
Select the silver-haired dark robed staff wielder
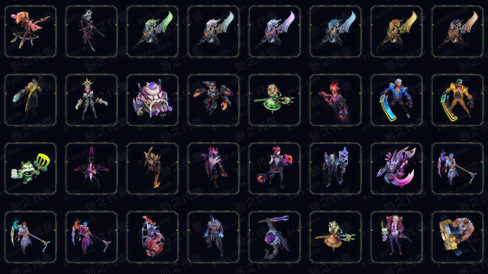335,168
